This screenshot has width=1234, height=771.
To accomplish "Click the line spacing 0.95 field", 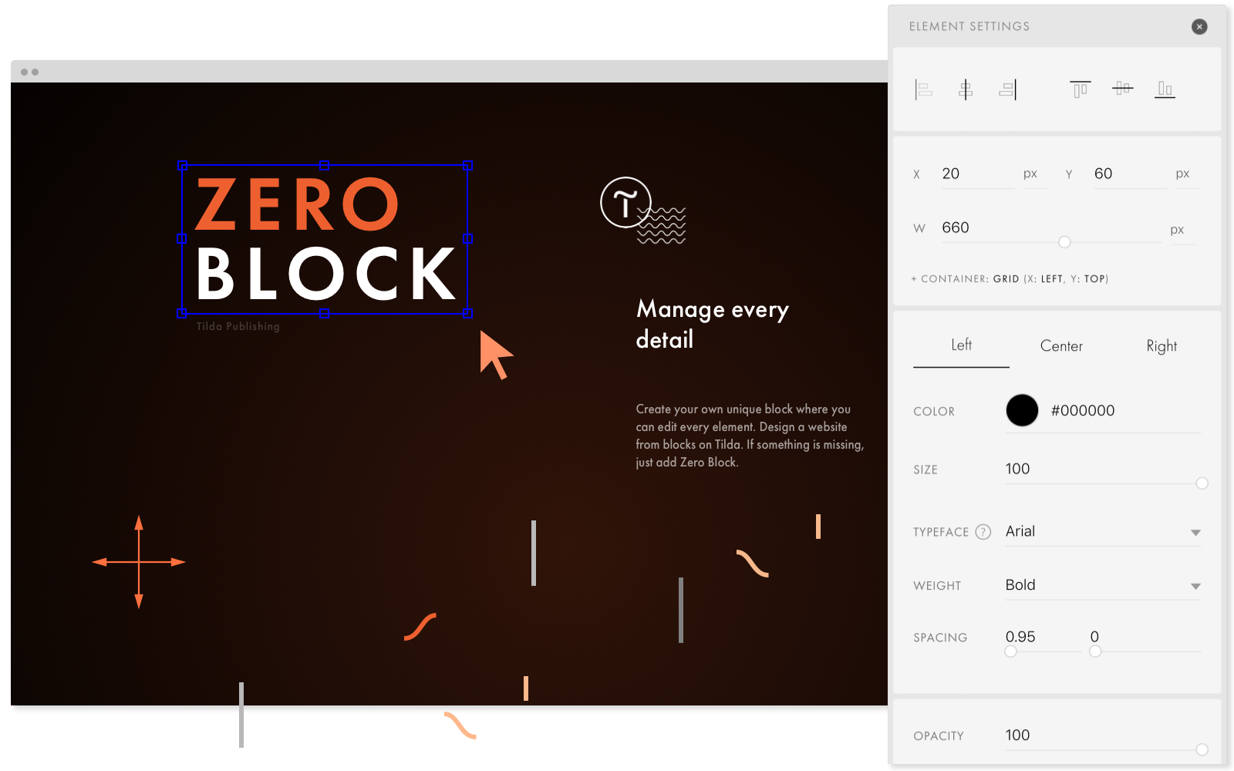I will tap(1043, 637).
